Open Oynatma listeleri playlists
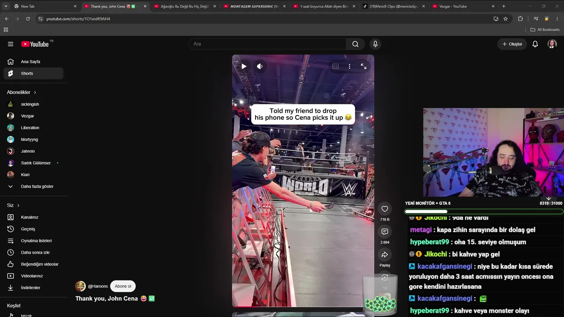 click(x=33, y=241)
